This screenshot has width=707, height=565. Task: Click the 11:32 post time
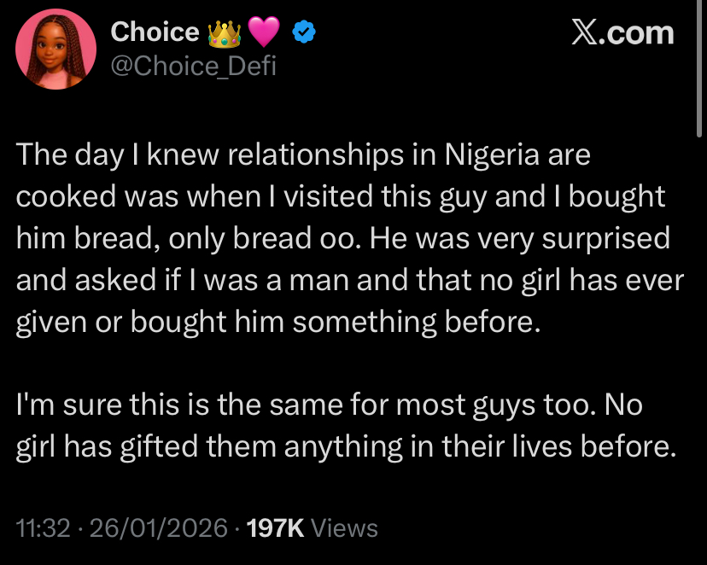pos(43,528)
